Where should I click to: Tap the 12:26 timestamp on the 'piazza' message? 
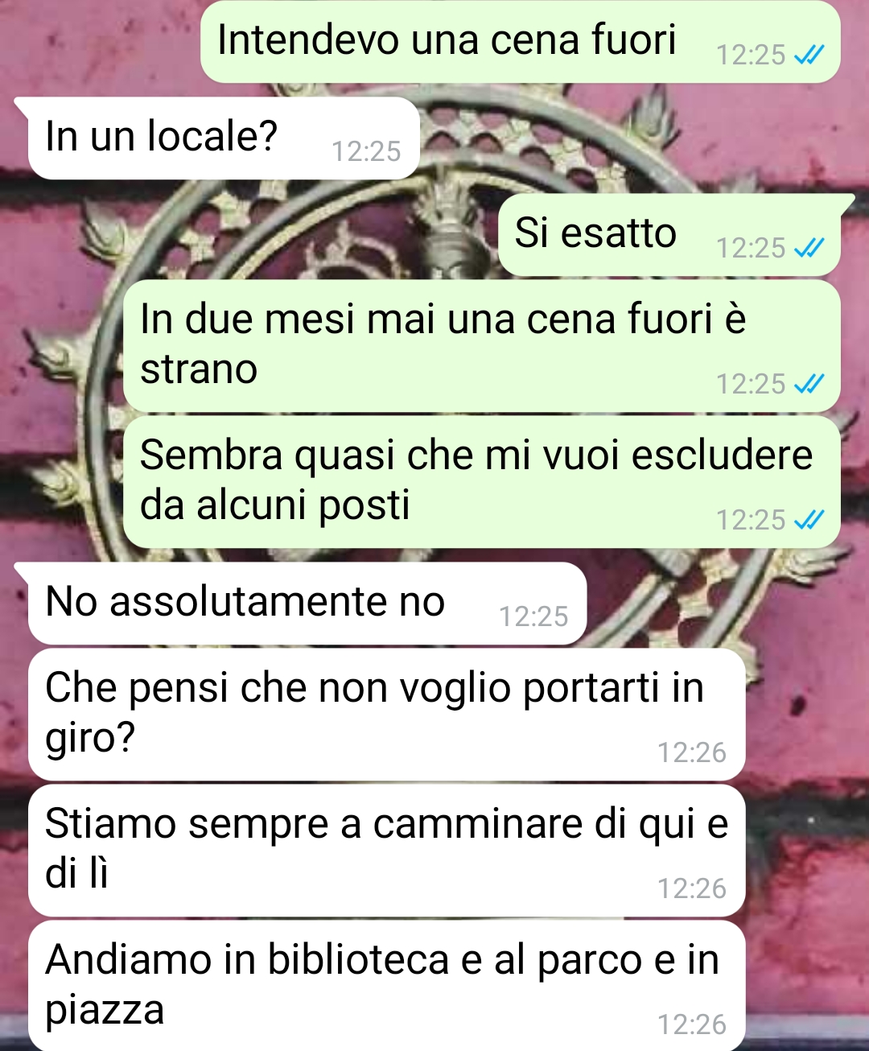[x=692, y=1024]
